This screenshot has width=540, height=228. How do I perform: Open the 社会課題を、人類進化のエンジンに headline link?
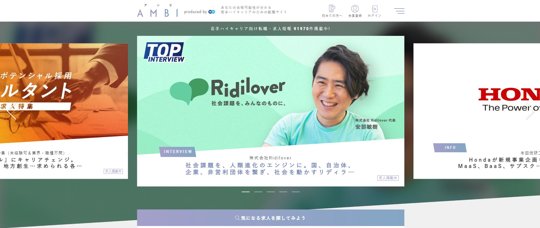pyautogui.click(x=270, y=169)
